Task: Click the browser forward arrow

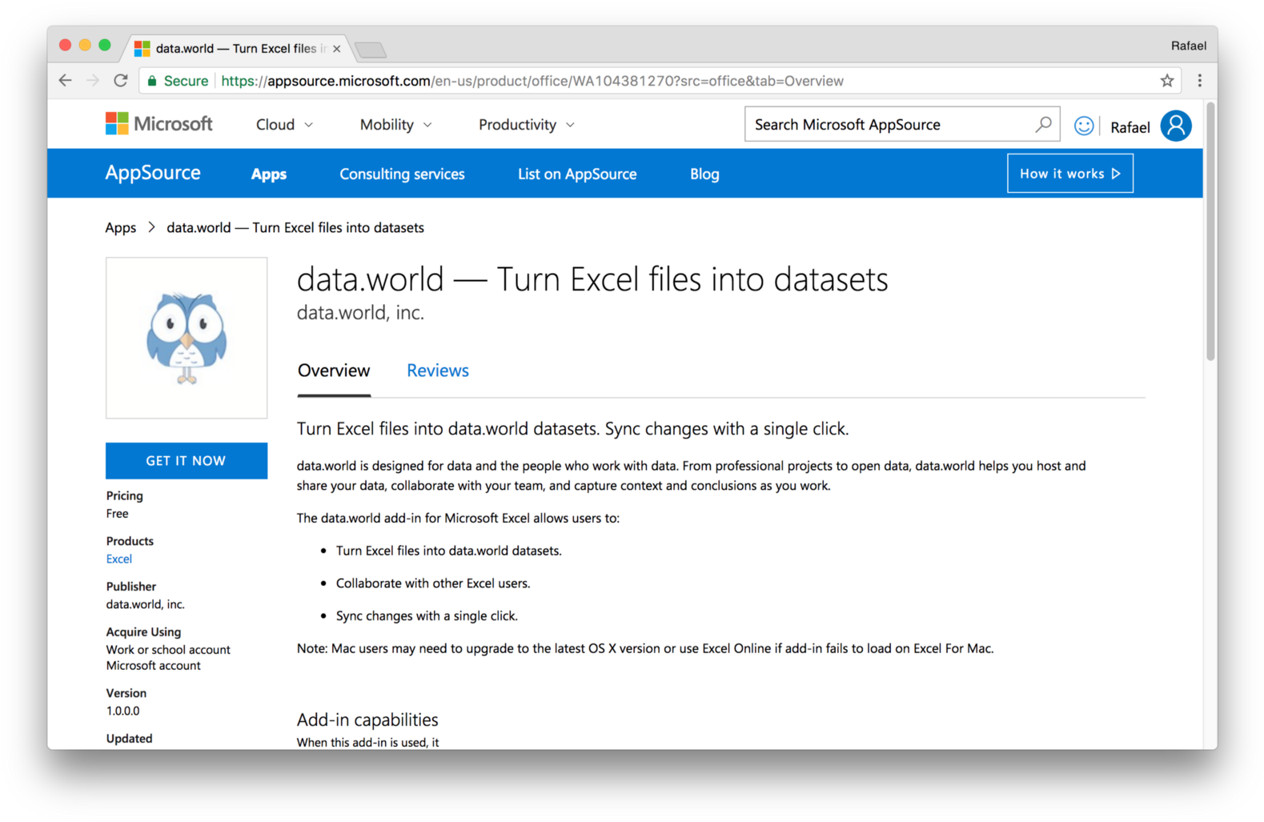Action: click(x=93, y=81)
